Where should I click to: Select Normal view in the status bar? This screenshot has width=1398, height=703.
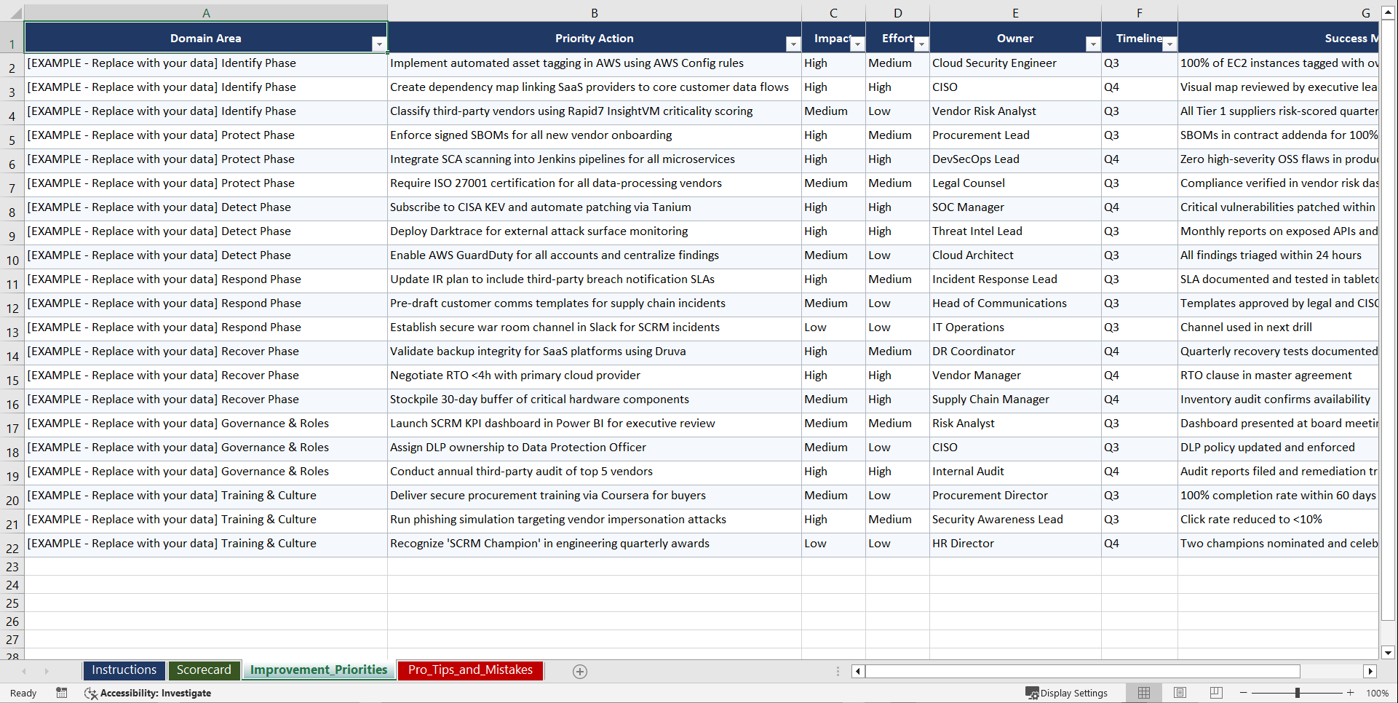(x=1143, y=693)
